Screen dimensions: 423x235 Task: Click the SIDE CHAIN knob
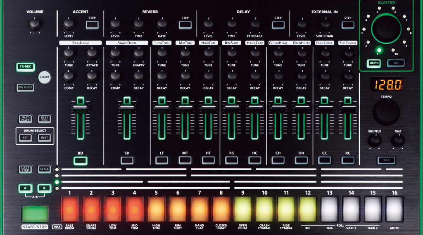point(325,25)
